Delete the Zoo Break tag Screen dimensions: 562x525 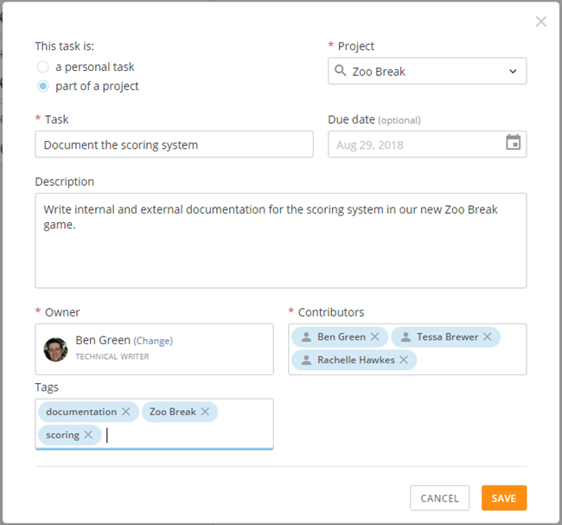click(205, 412)
